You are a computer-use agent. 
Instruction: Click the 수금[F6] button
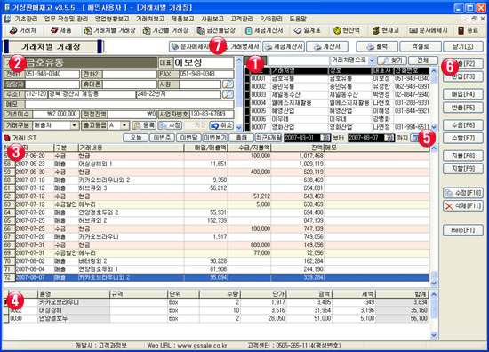463,125
